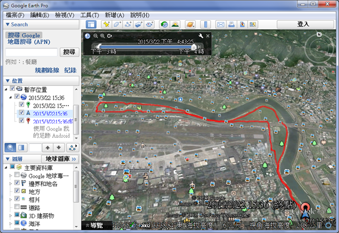
Task: Close the time slider panel
Action: coord(208,36)
